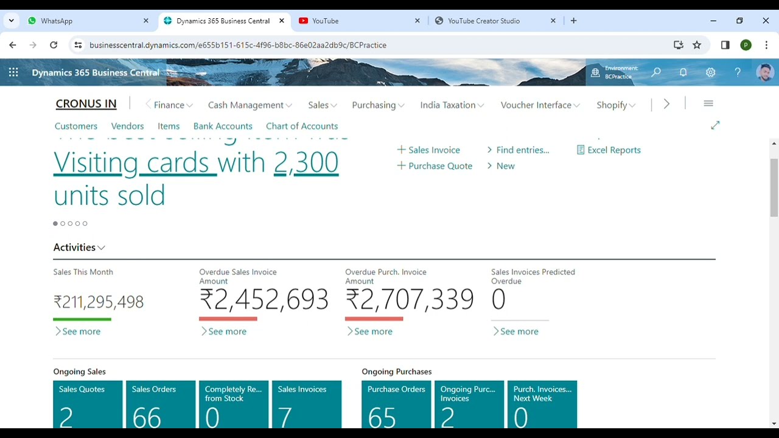This screenshot has height=438, width=779.
Task: Open the Sales Orders tile
Action: (x=161, y=404)
